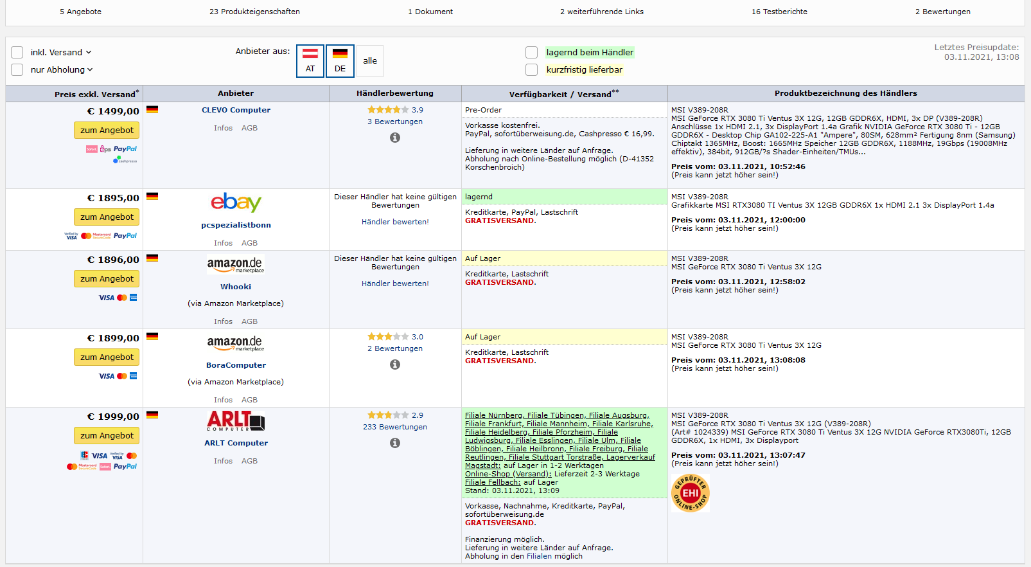
Task: Click star rating 3.9 for CLEVO
Action: 388,110
